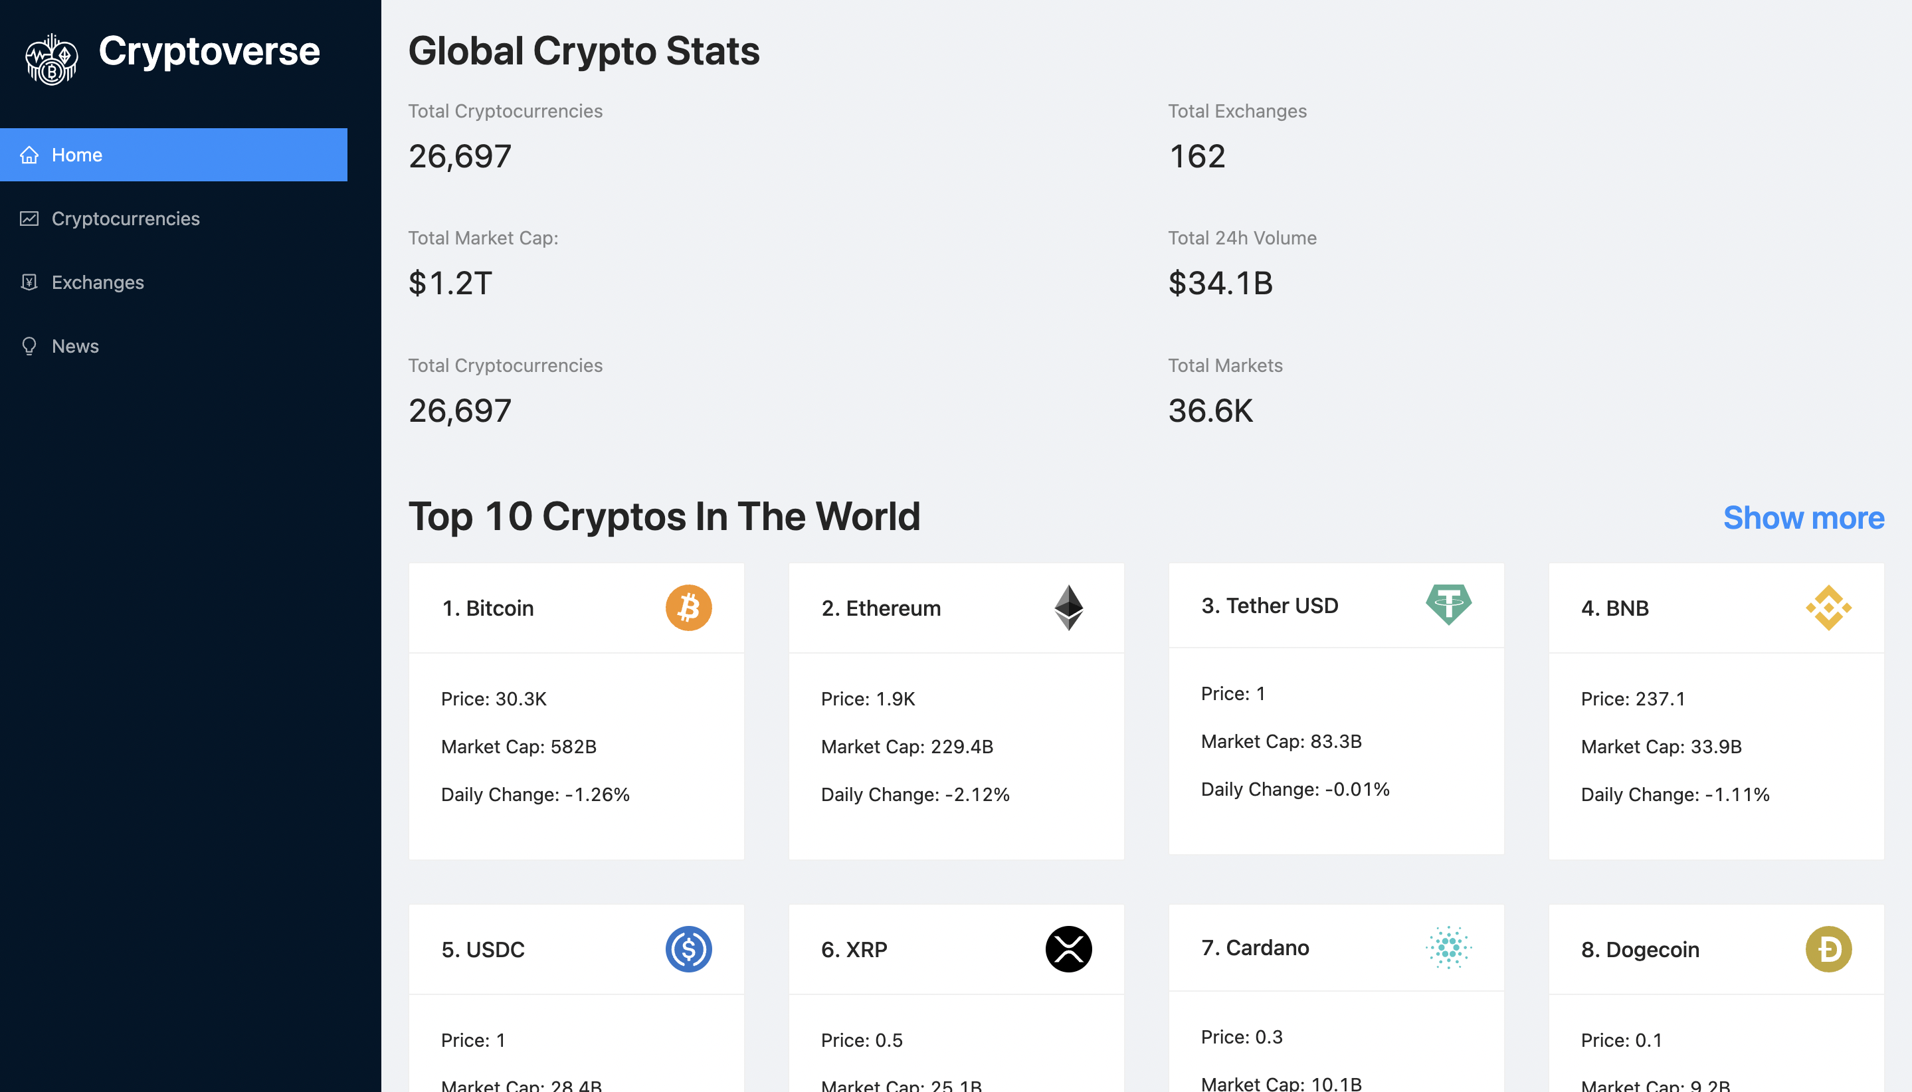Click the Dogecoin gold logo
The height and width of the screenshot is (1092, 1912).
1828,949
